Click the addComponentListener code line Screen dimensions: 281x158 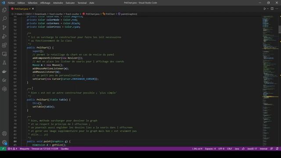[x=58, y=58]
